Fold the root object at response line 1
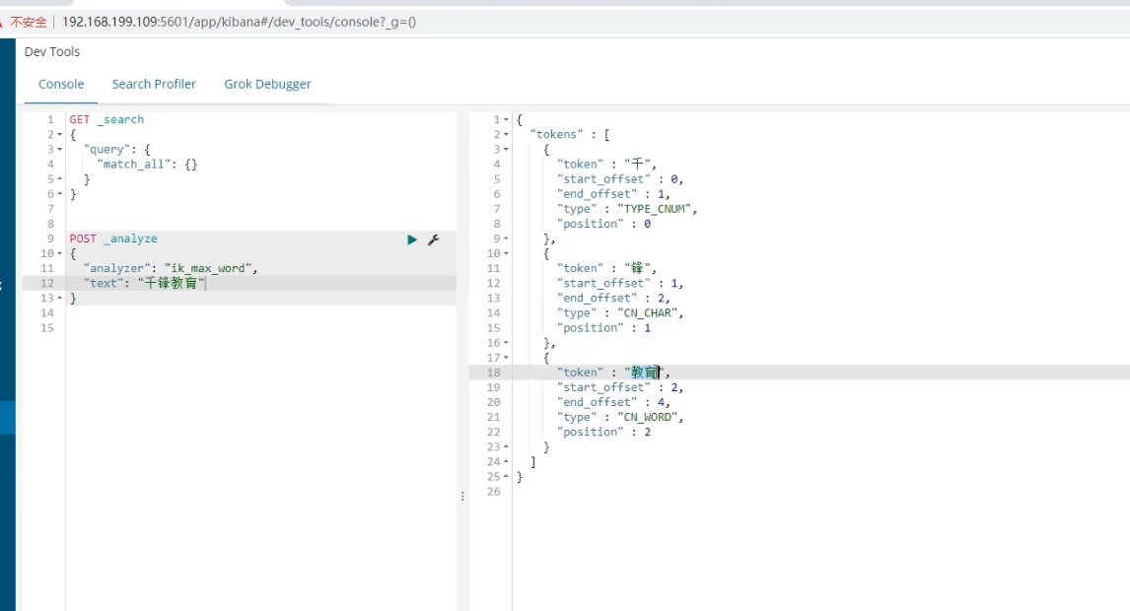Viewport: 1130px width, 611px height. click(507, 120)
